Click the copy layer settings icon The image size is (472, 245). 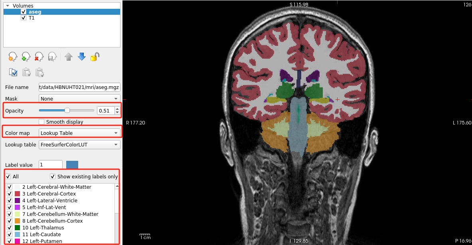[13, 72]
